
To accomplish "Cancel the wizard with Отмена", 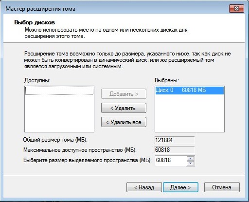I will tap(222, 187).
